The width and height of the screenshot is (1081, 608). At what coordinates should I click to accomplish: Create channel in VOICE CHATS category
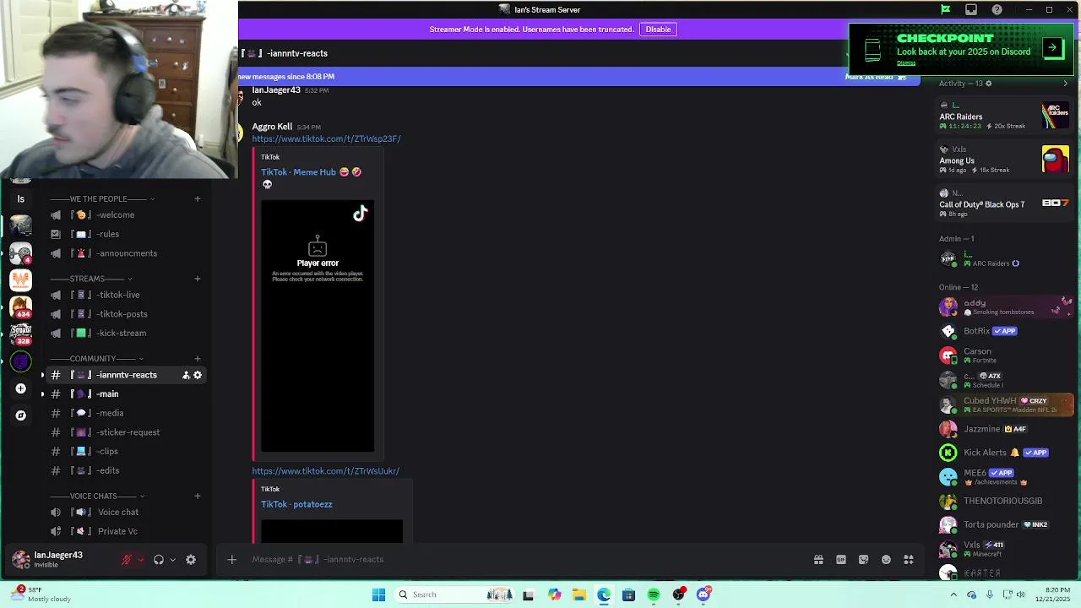pyautogui.click(x=198, y=497)
